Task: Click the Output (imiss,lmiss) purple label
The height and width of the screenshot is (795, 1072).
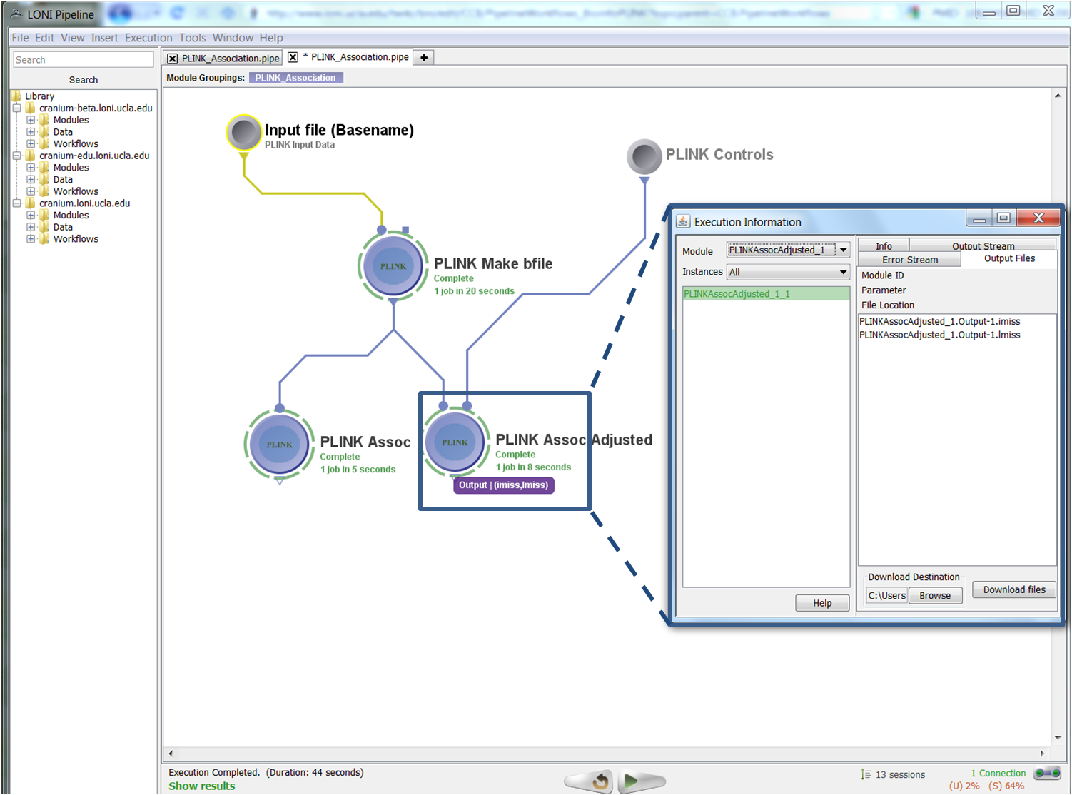Action: (x=504, y=485)
